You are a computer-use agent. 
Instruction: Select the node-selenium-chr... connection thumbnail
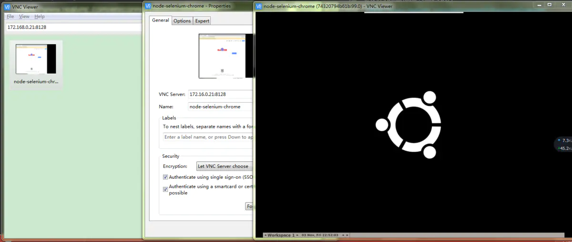pos(36,65)
